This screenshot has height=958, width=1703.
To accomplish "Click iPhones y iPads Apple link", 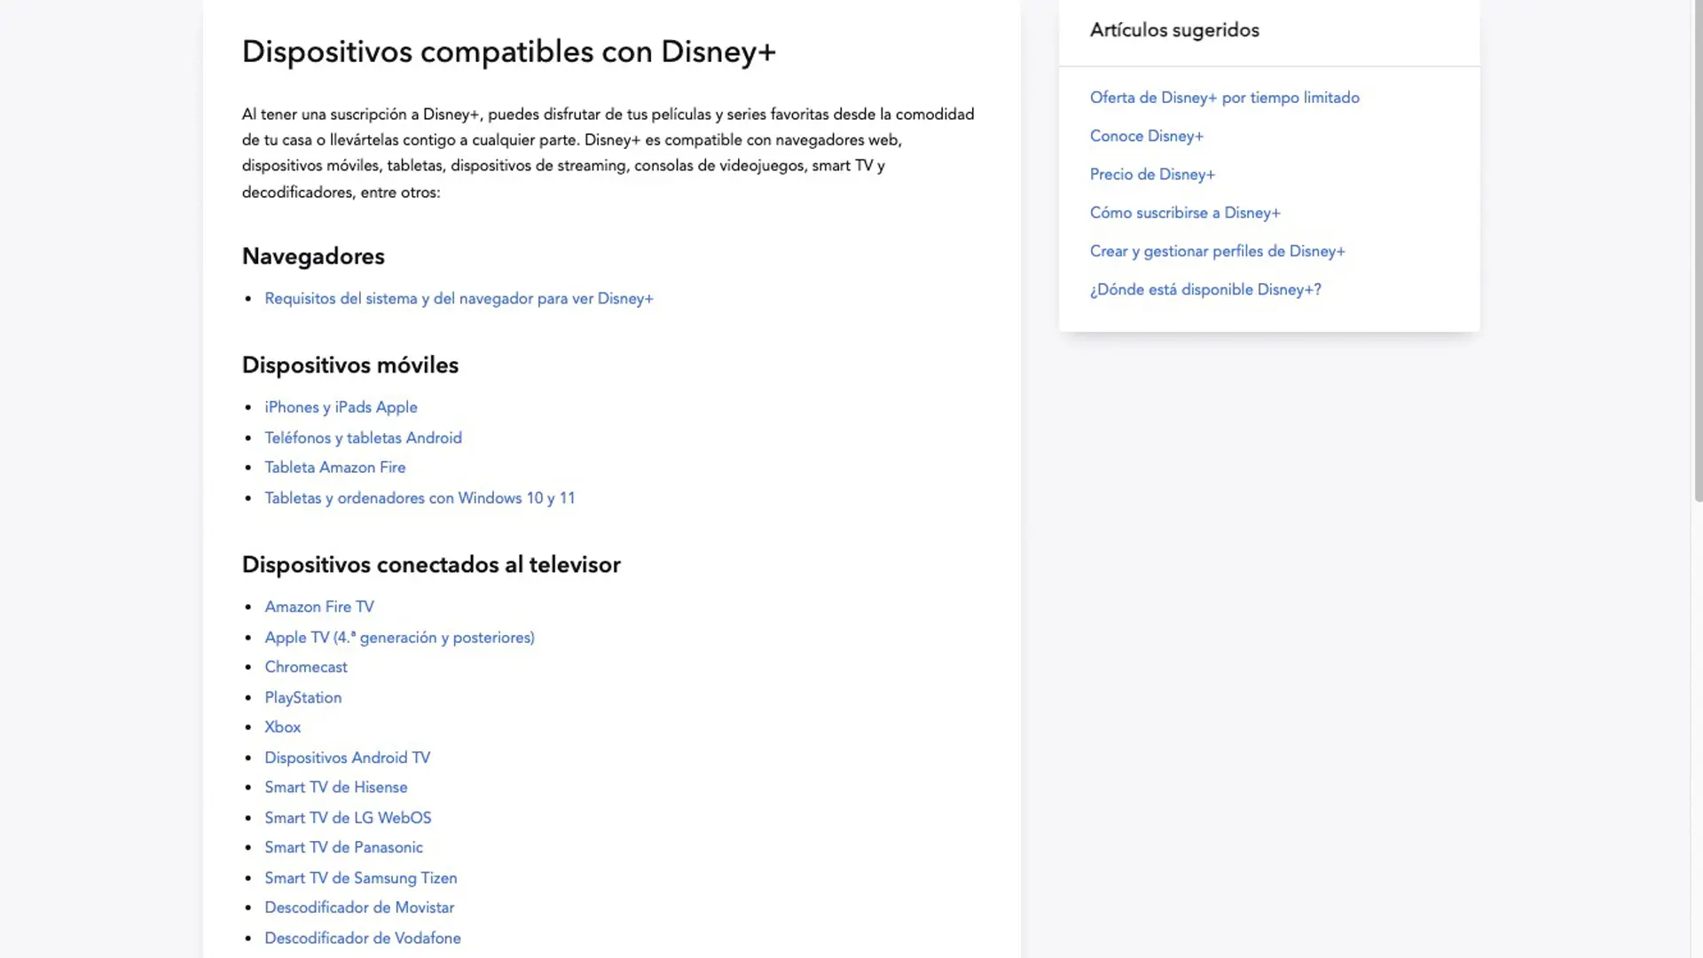I will pyautogui.click(x=341, y=407).
